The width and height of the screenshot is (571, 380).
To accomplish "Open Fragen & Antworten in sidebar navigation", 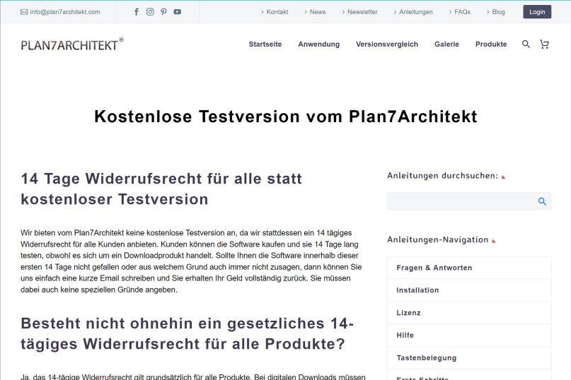I will pyautogui.click(x=469, y=268).
